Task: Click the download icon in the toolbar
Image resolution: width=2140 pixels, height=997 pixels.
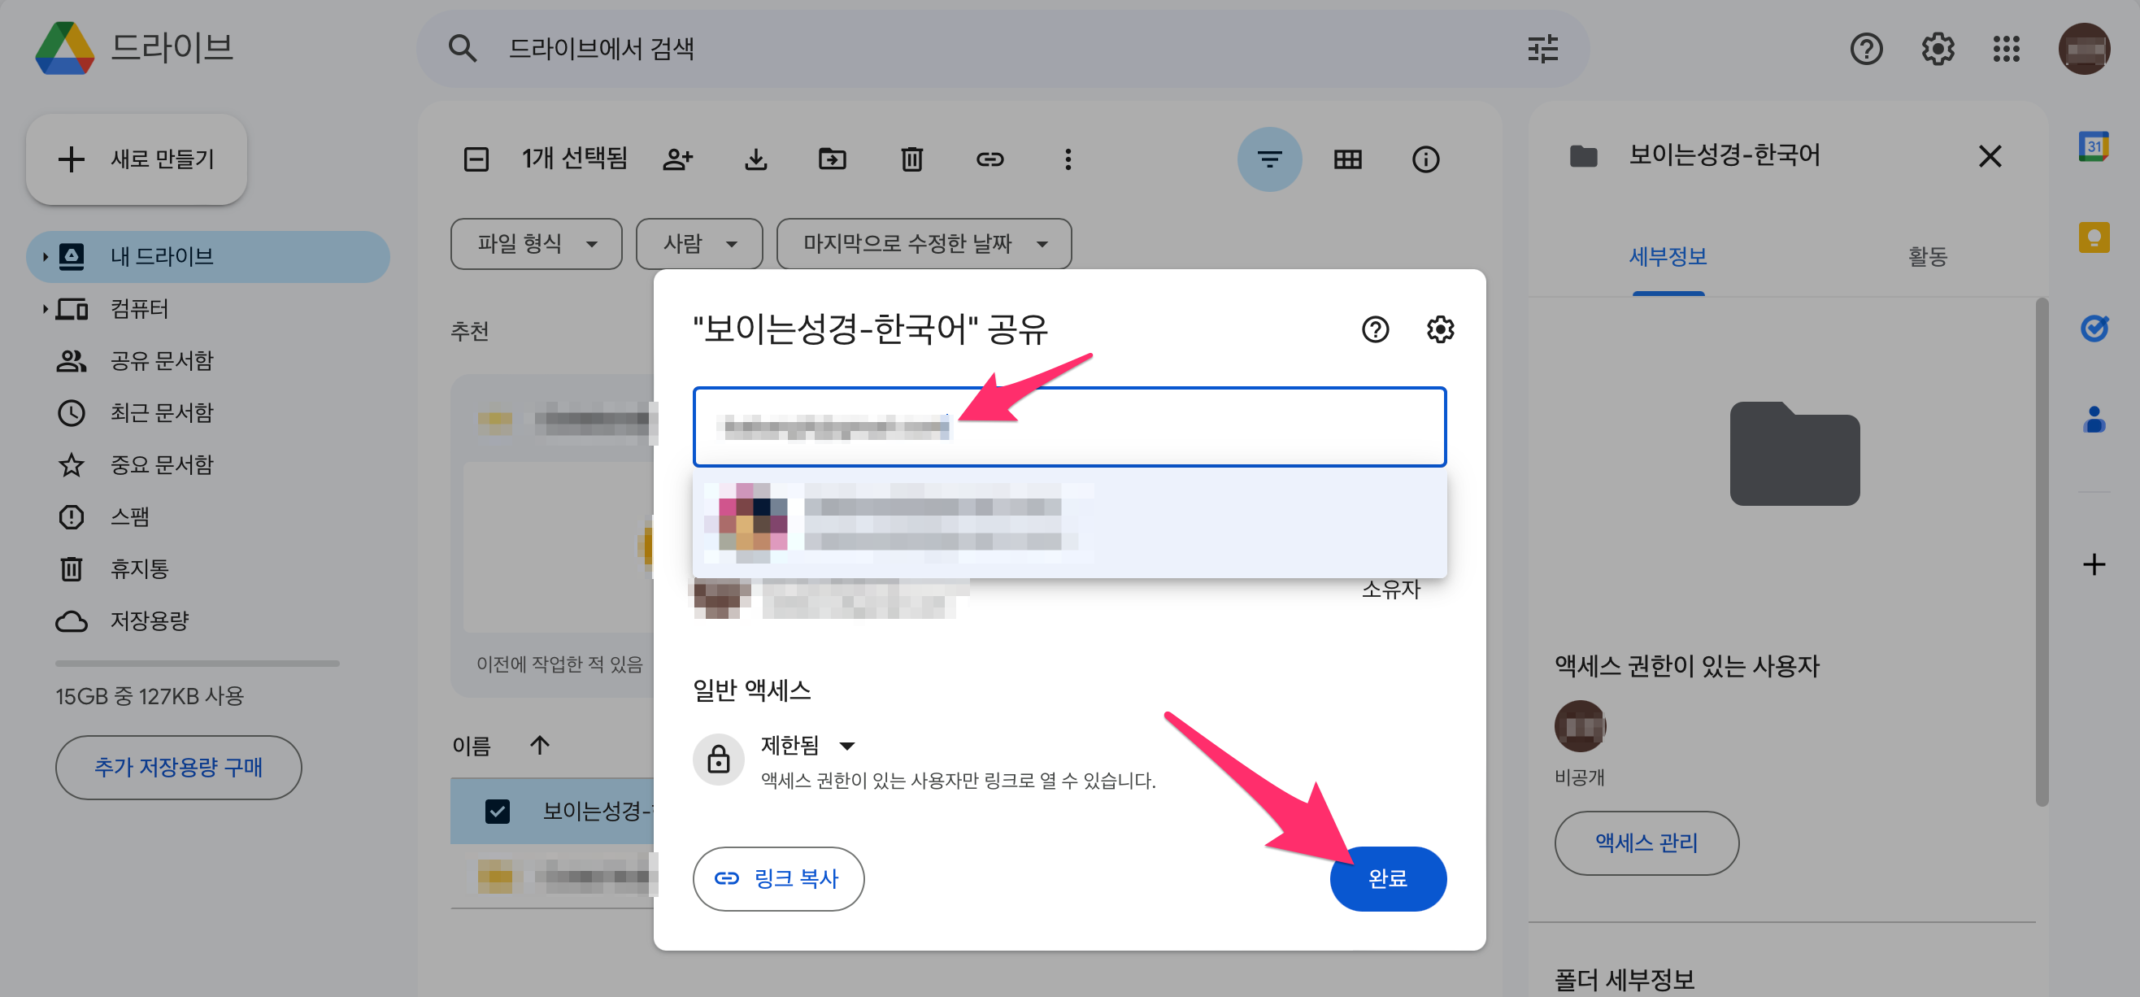Action: [755, 159]
